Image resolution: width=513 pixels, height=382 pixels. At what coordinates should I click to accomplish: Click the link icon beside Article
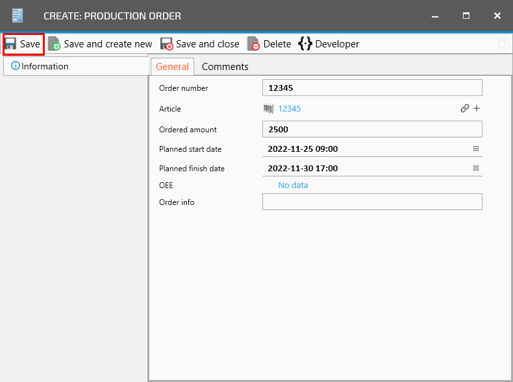(x=464, y=109)
